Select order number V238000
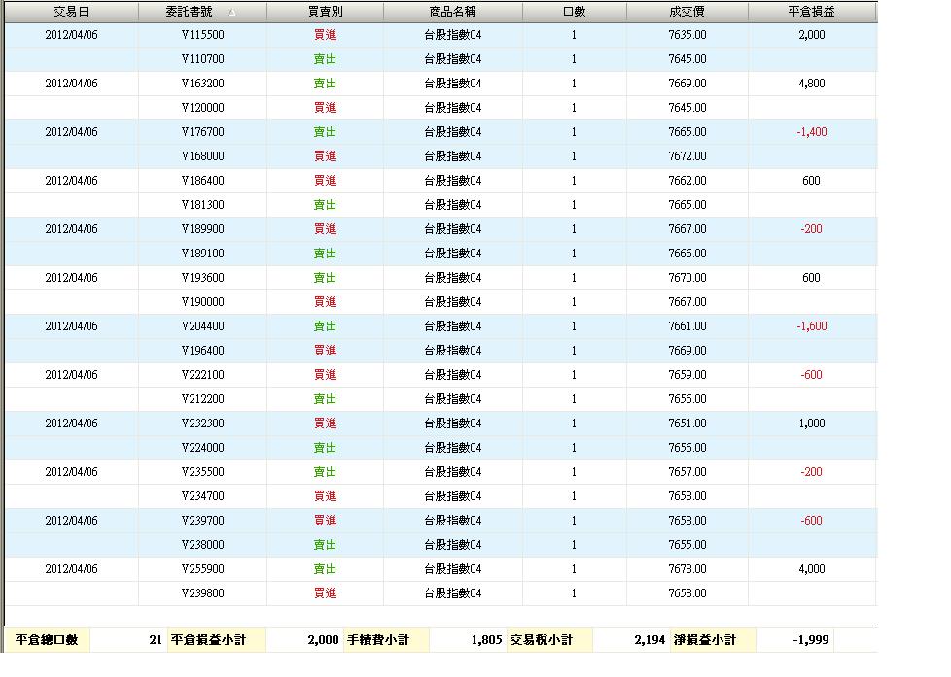 pos(202,544)
